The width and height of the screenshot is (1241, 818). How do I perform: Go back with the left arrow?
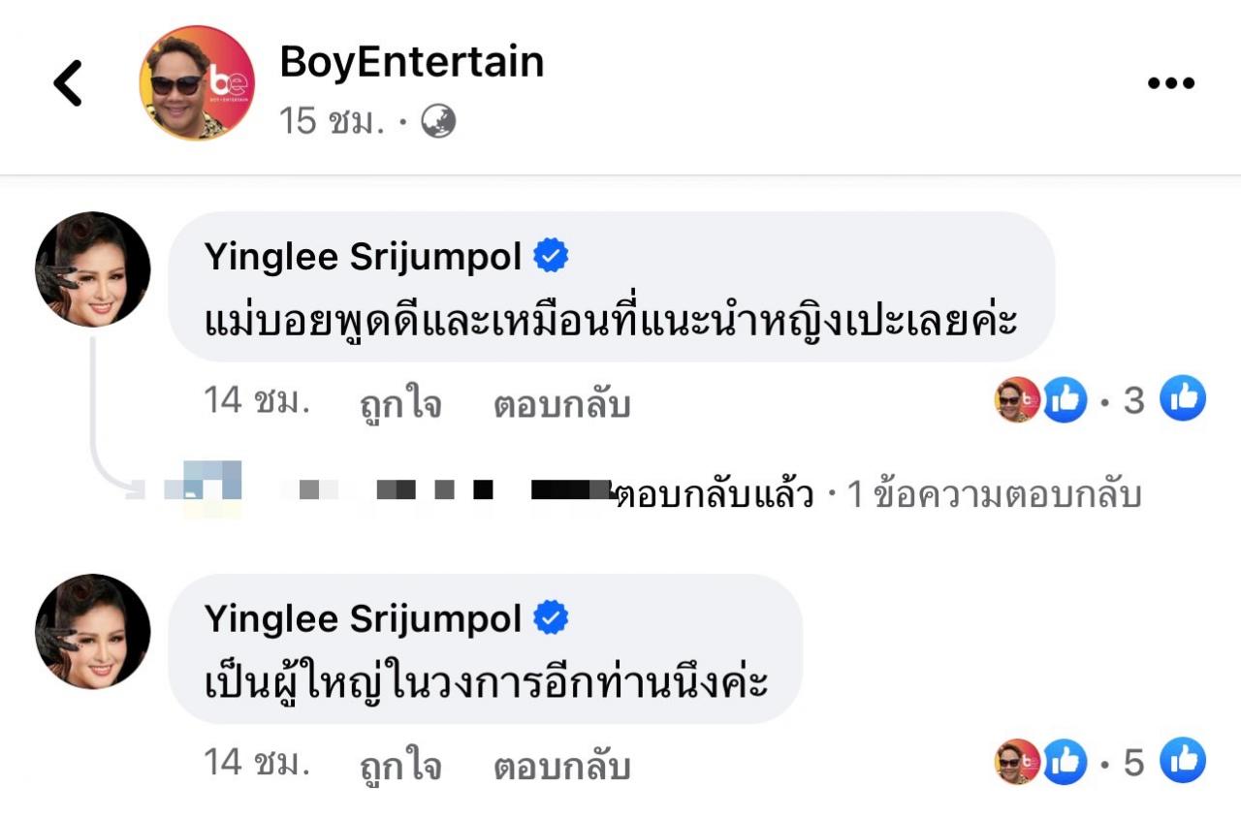pyautogui.click(x=68, y=83)
